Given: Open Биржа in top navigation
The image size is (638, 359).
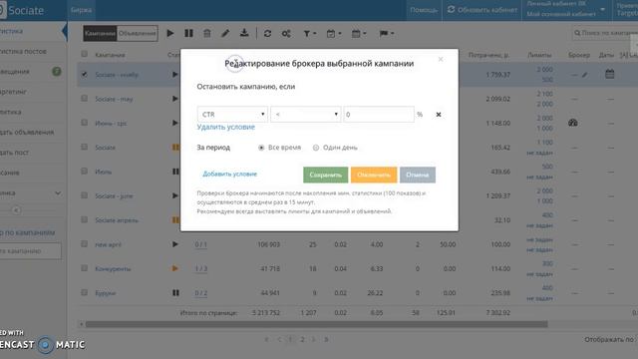Looking at the screenshot, I should tap(81, 10).
